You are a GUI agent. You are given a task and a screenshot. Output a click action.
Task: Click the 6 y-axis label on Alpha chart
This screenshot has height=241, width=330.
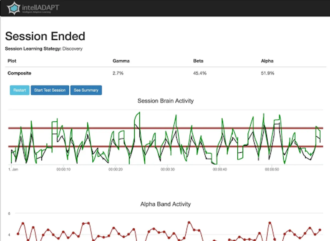[x=9, y=213]
